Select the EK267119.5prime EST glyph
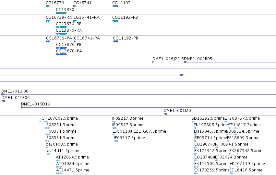This screenshot has height=175, width=276. [x=234, y=167]
